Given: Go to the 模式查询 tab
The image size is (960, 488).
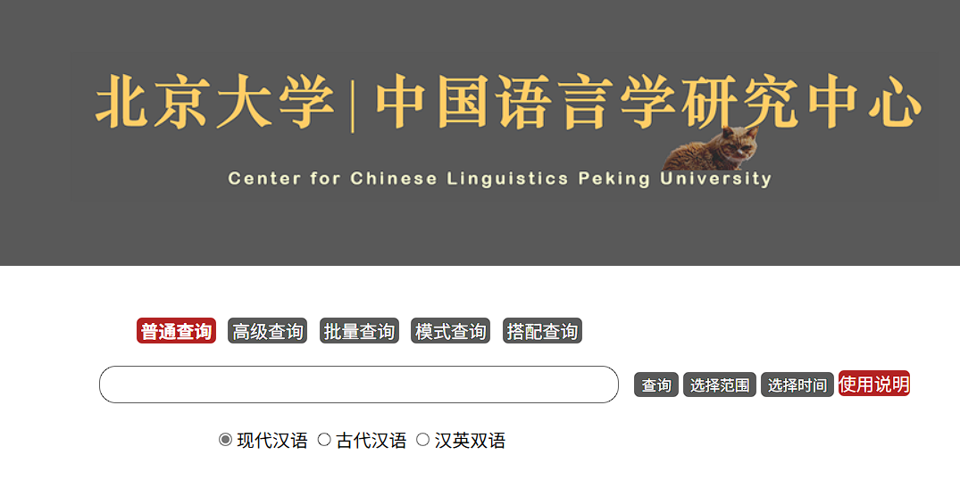Looking at the screenshot, I should coord(451,331).
